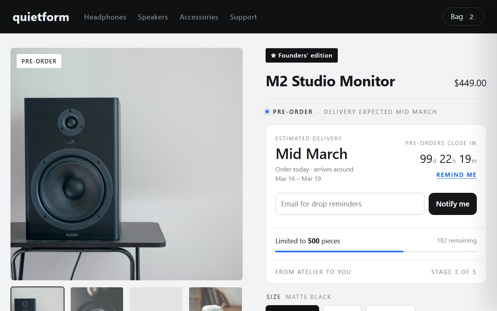Select the fourth thumbnail image
Image resolution: width=497 pixels, height=311 pixels.
pyautogui.click(x=215, y=299)
